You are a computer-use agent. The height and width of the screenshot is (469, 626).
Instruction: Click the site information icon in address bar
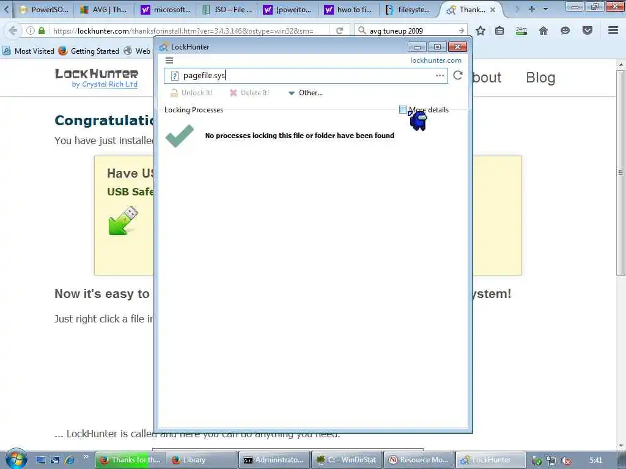(x=31, y=31)
